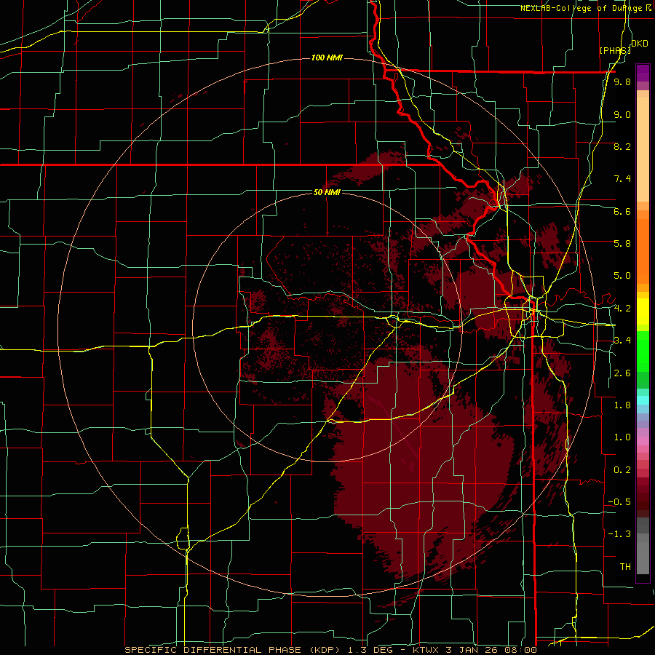Click the -0.5 scale value
Image resolution: width=655 pixels, height=655 pixels.
pyautogui.click(x=619, y=502)
